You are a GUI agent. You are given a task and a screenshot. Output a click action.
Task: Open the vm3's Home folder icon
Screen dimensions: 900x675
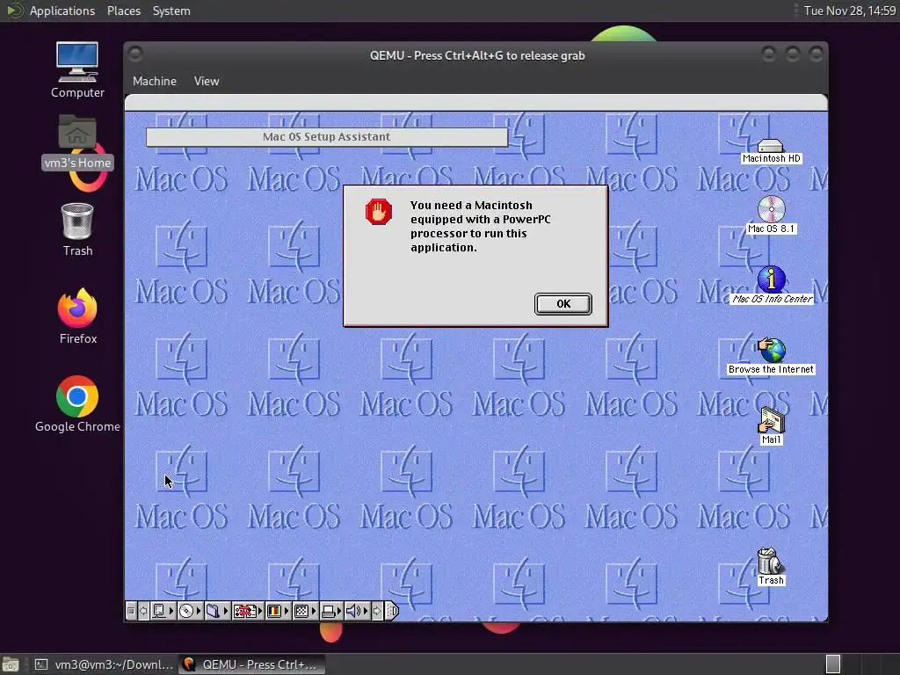point(77,142)
